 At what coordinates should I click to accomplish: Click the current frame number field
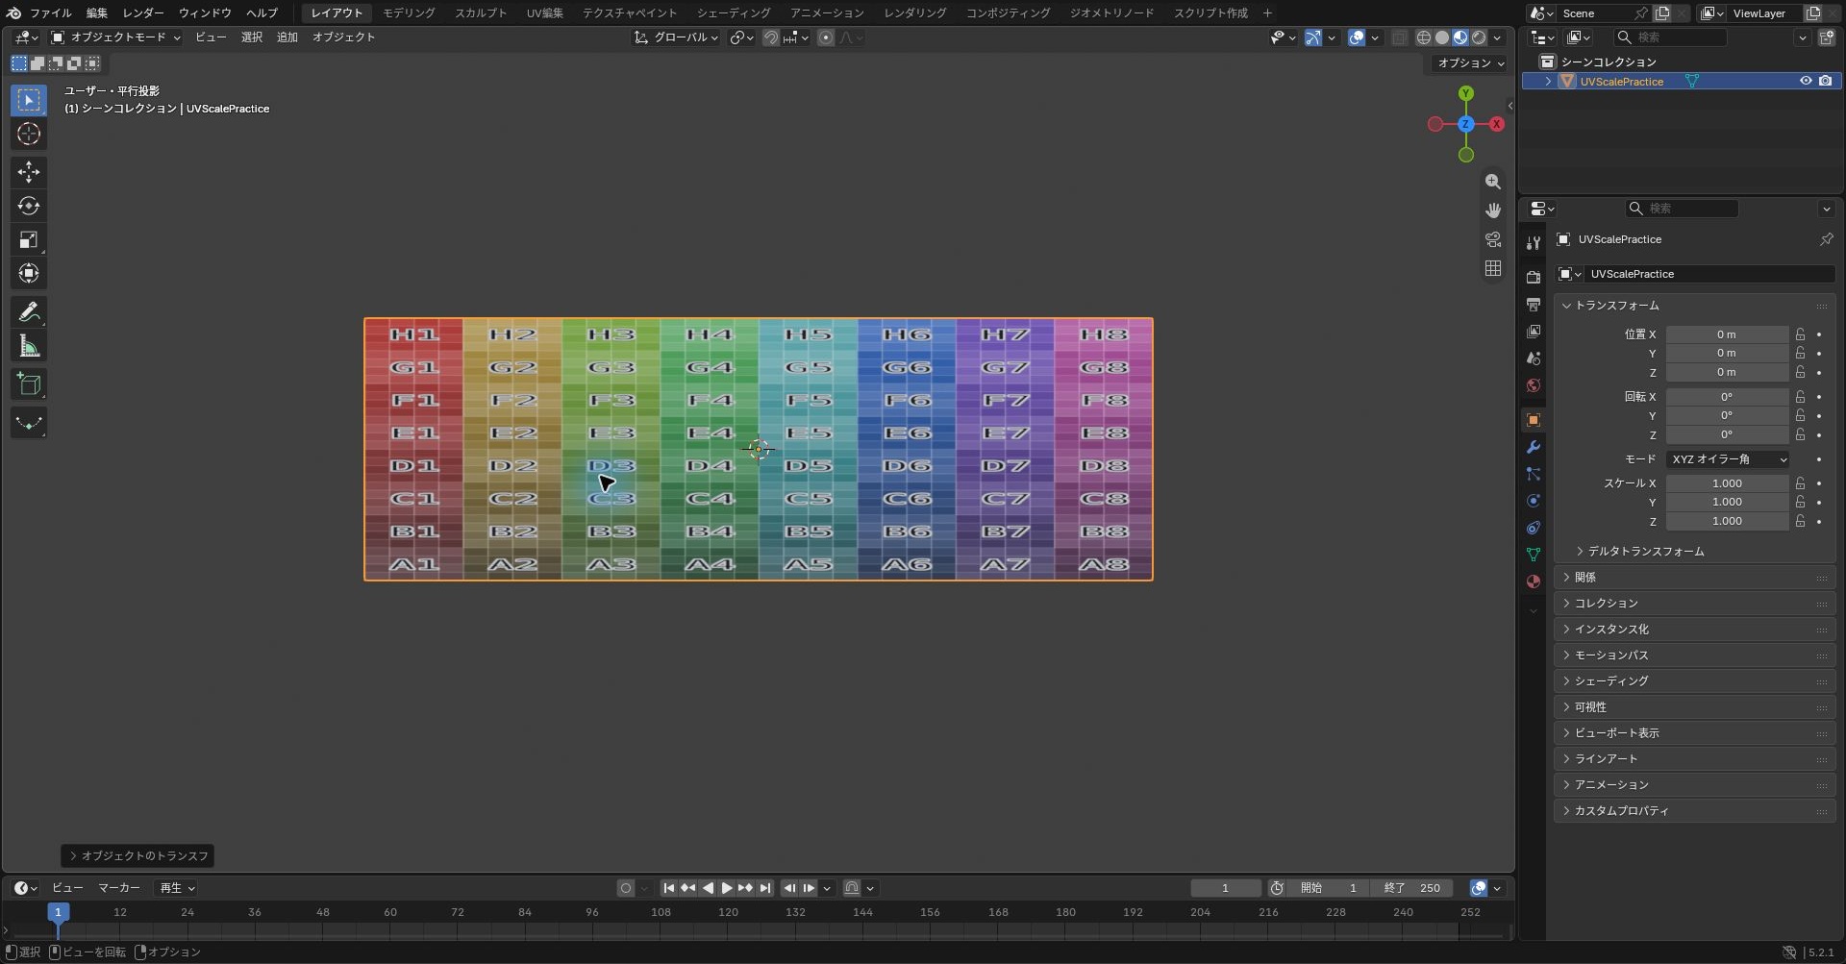pyautogui.click(x=1225, y=888)
